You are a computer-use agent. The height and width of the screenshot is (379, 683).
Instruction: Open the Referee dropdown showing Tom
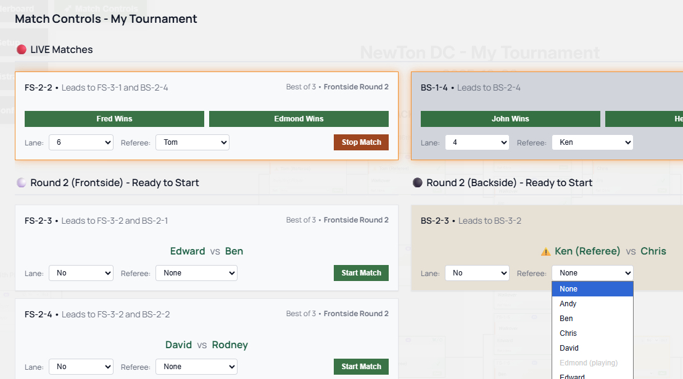tap(192, 142)
